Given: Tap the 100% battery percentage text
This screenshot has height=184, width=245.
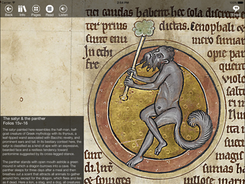Looking at the screenshot, I should click(x=233, y=3).
